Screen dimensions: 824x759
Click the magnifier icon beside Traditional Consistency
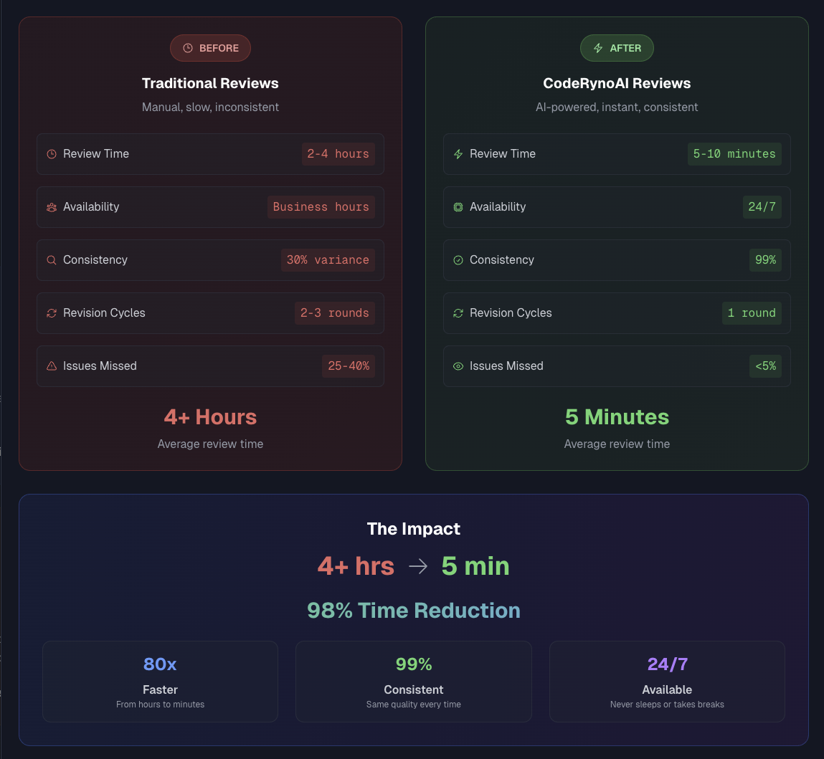52,260
